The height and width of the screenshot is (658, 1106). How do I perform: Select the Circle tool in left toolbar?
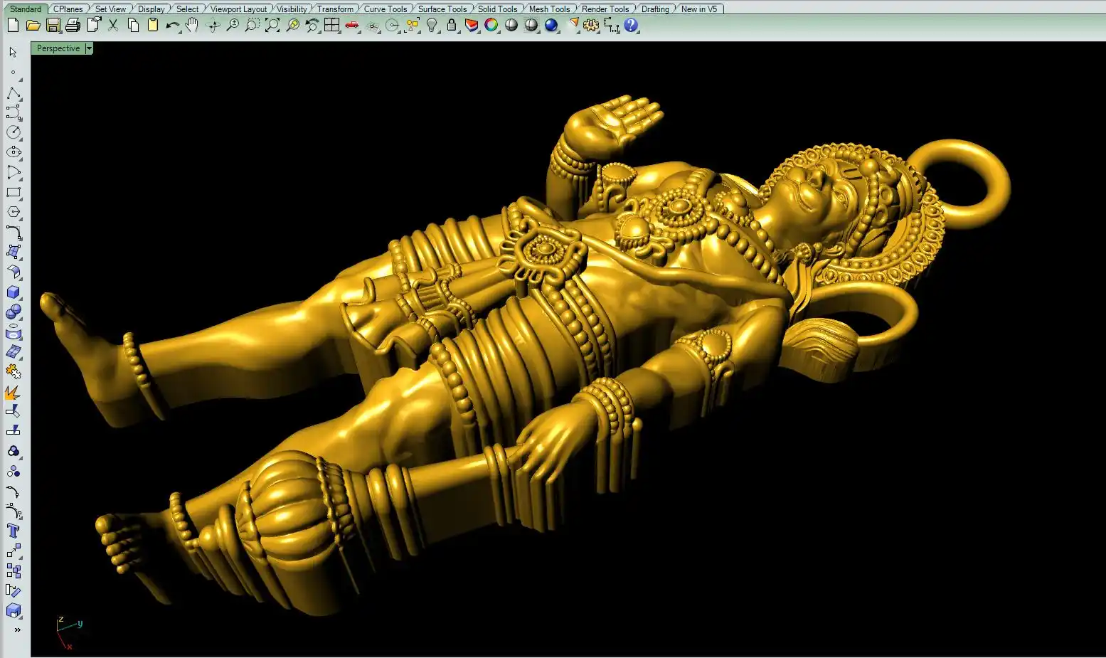14,132
